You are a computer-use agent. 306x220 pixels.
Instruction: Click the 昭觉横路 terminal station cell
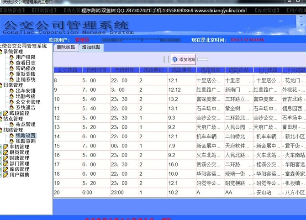tap(239, 183)
